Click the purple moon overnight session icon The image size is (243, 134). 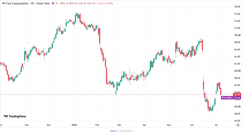53,3
